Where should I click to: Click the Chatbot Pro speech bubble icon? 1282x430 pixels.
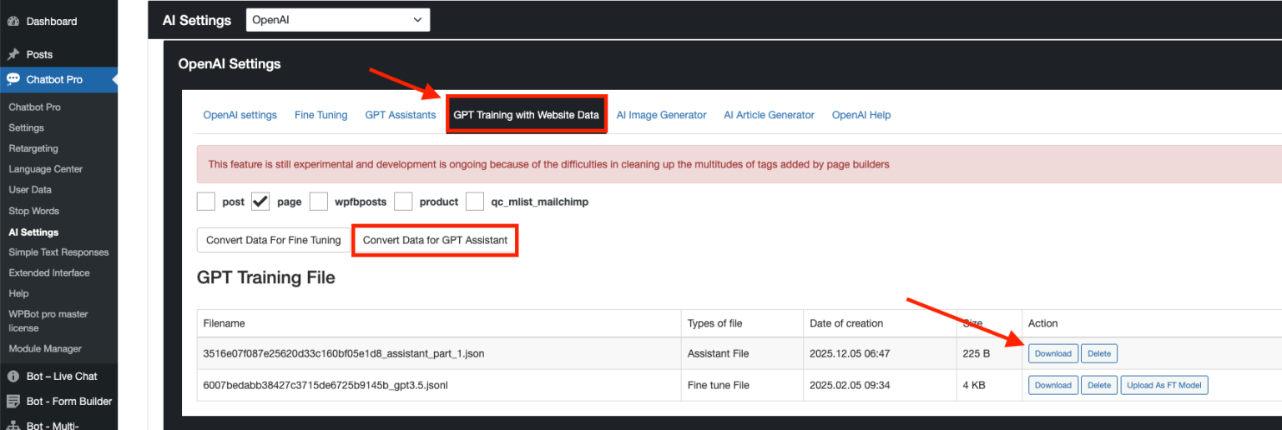(13, 80)
